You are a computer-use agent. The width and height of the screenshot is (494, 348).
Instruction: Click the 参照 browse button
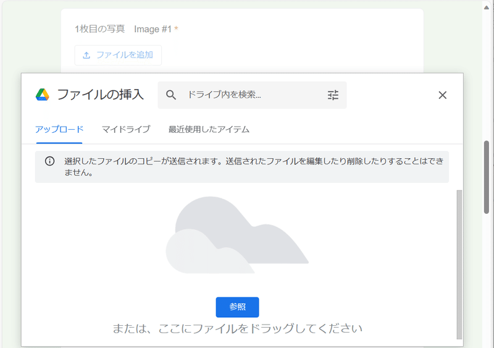pyautogui.click(x=237, y=307)
